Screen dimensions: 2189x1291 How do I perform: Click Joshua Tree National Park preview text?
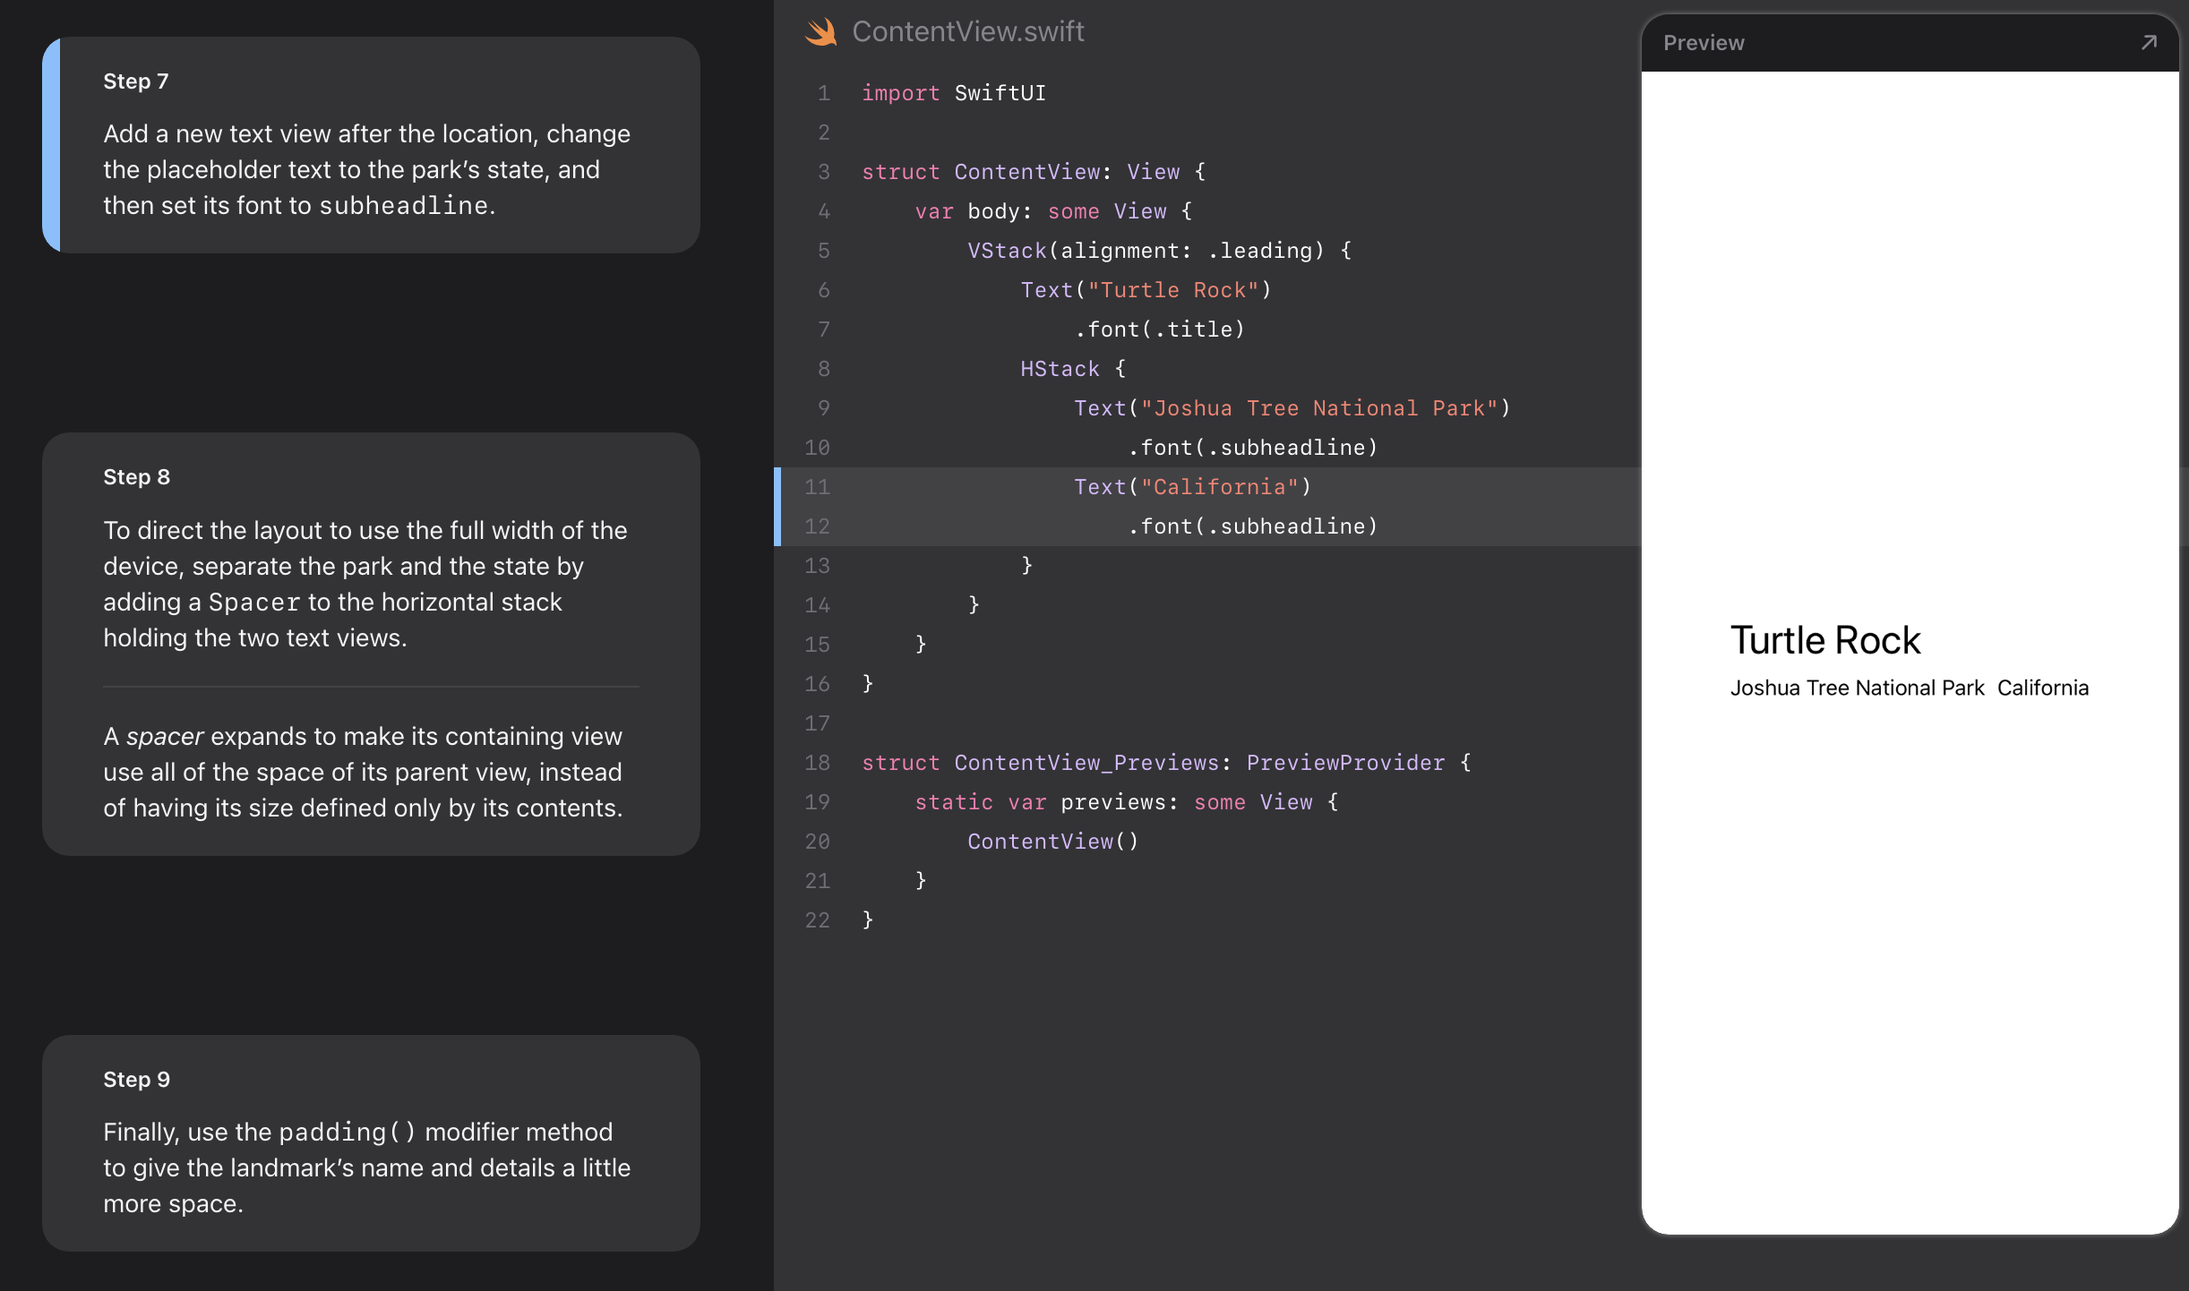coord(1856,688)
